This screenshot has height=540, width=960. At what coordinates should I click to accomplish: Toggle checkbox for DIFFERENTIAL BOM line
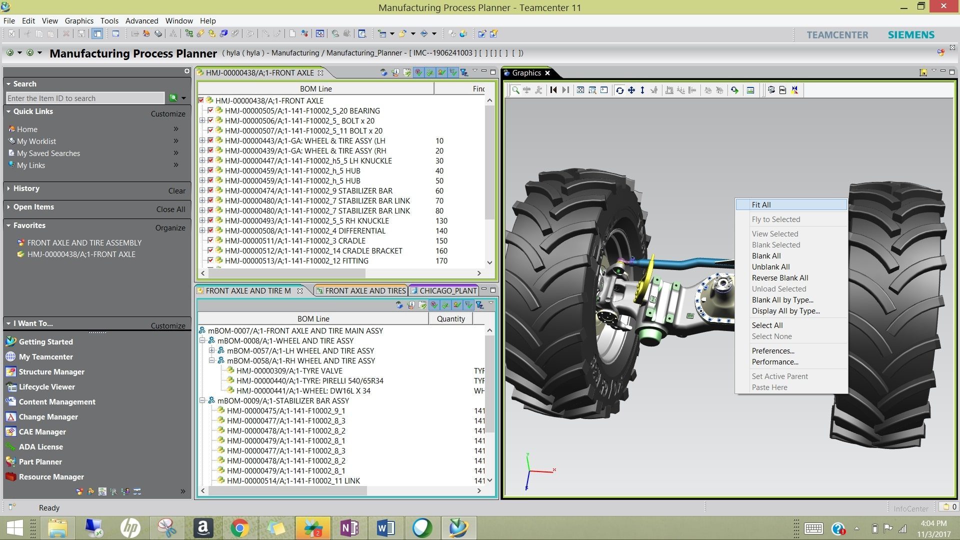(x=210, y=230)
